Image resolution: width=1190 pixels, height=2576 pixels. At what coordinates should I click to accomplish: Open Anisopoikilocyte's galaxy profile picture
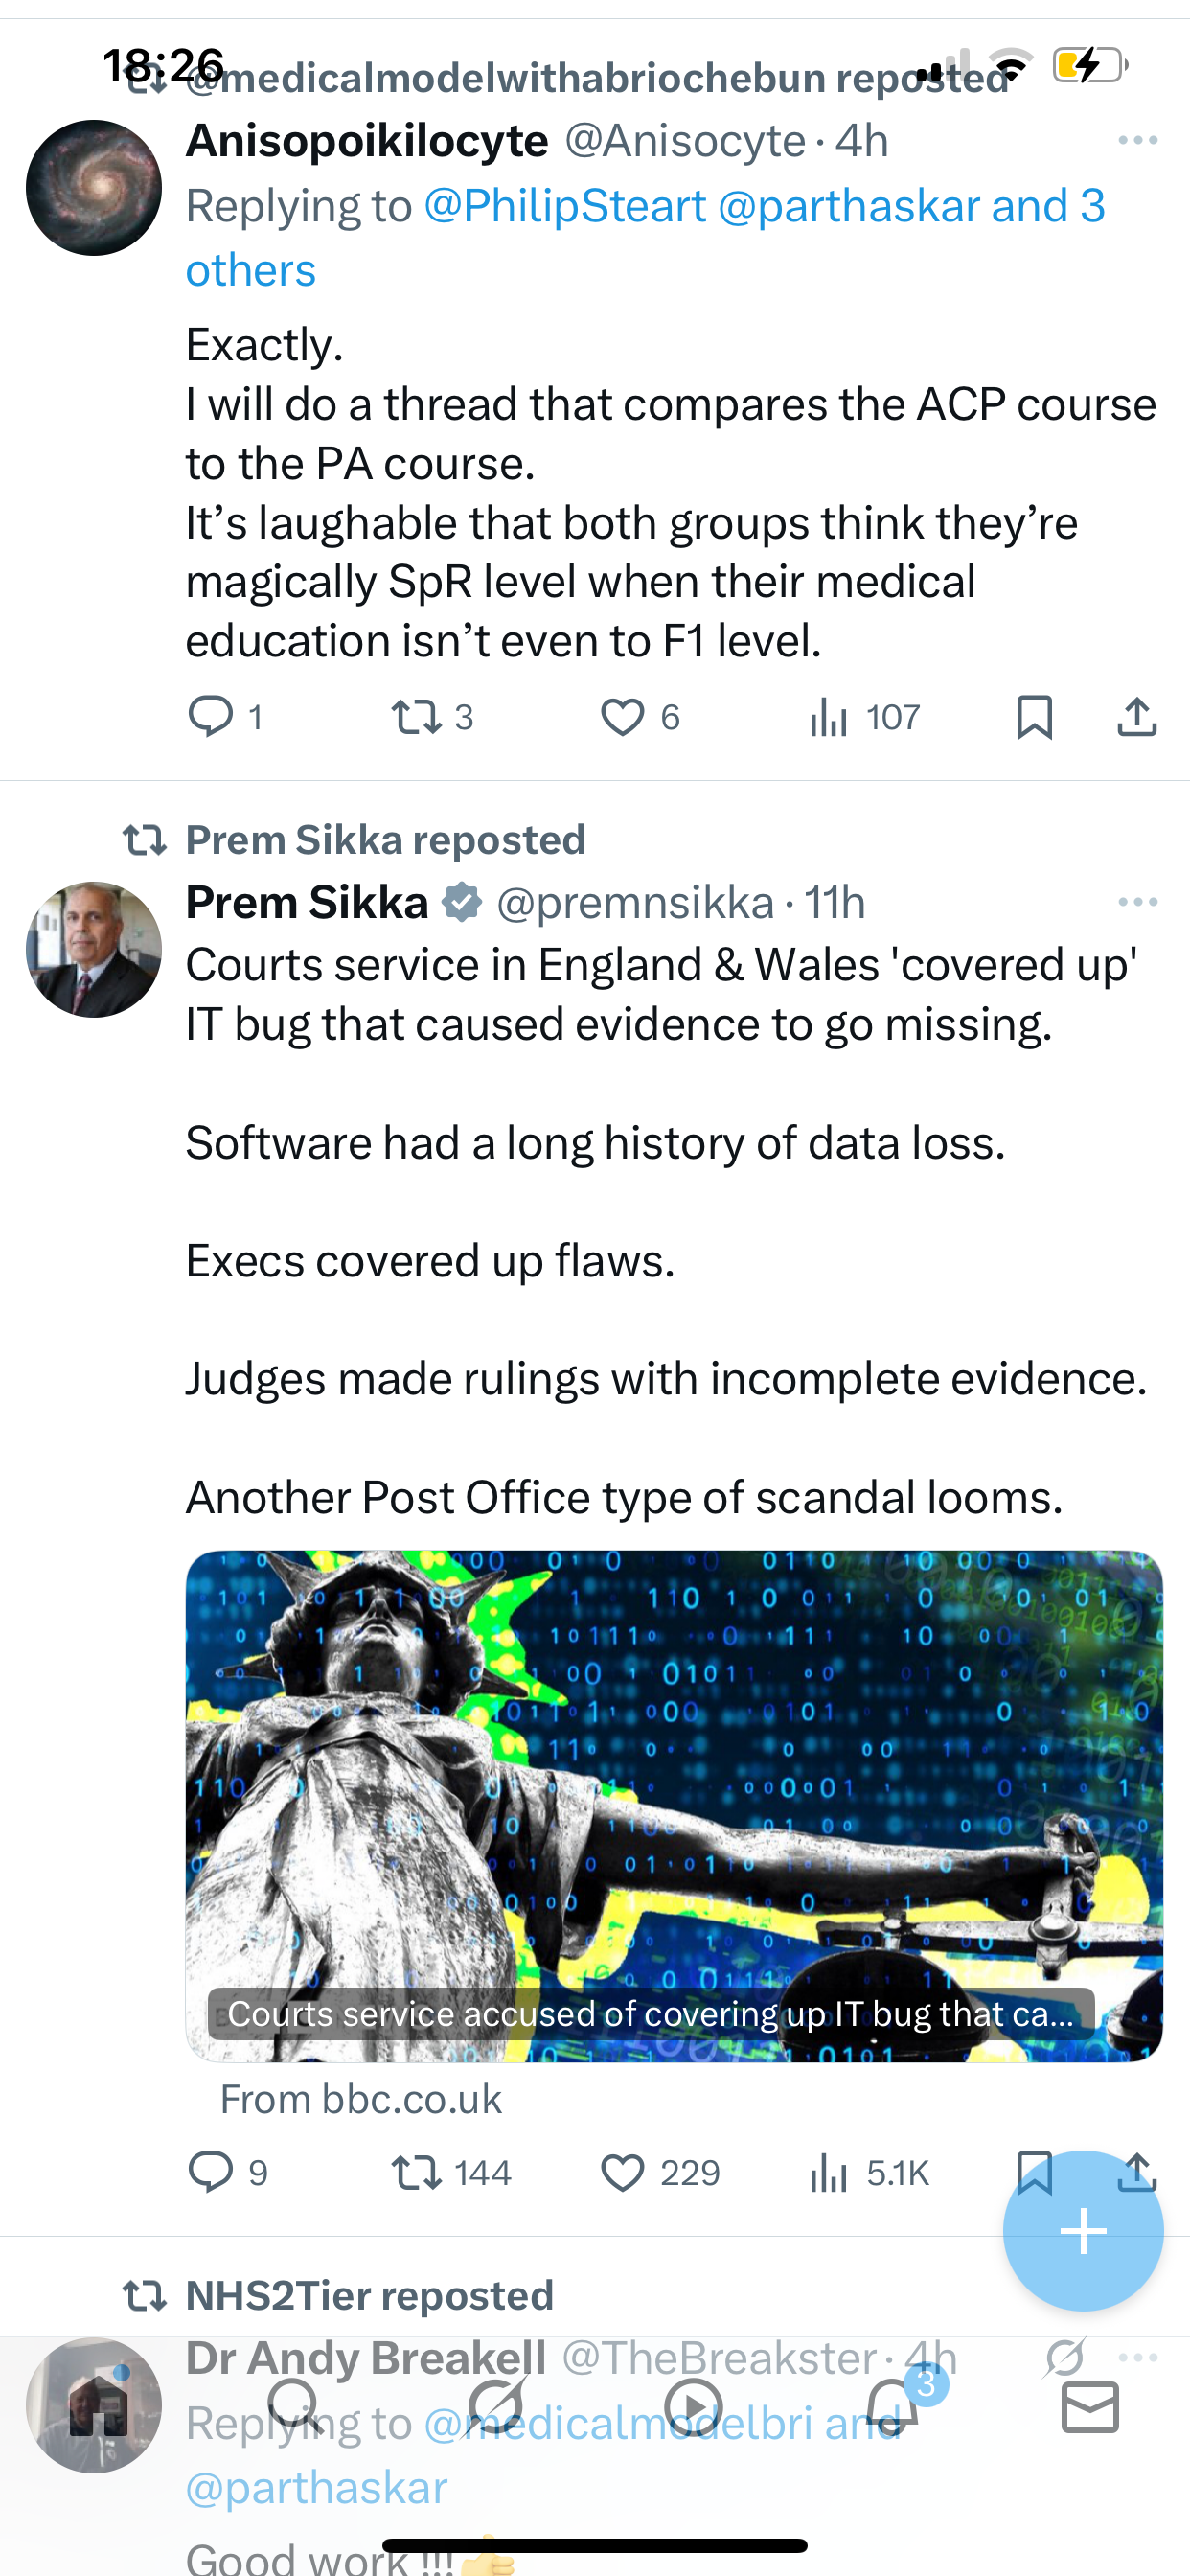pyautogui.click(x=94, y=188)
